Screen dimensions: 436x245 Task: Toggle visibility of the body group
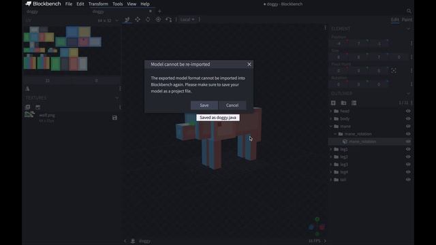[x=408, y=118]
